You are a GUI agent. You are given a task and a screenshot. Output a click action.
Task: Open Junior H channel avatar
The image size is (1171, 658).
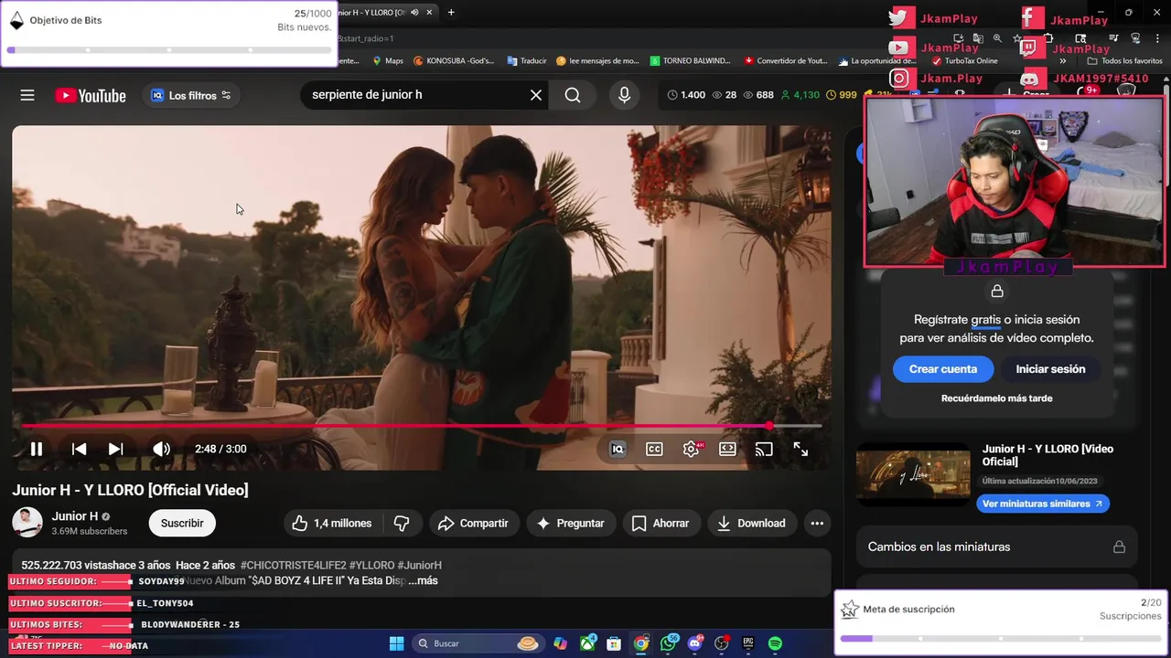click(x=27, y=523)
